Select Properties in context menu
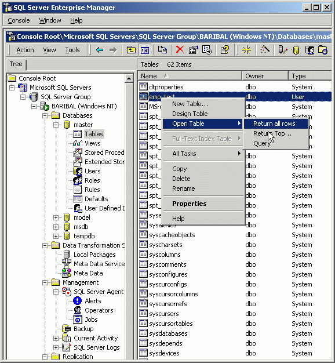The height and width of the screenshot is (363, 335). click(x=203, y=204)
